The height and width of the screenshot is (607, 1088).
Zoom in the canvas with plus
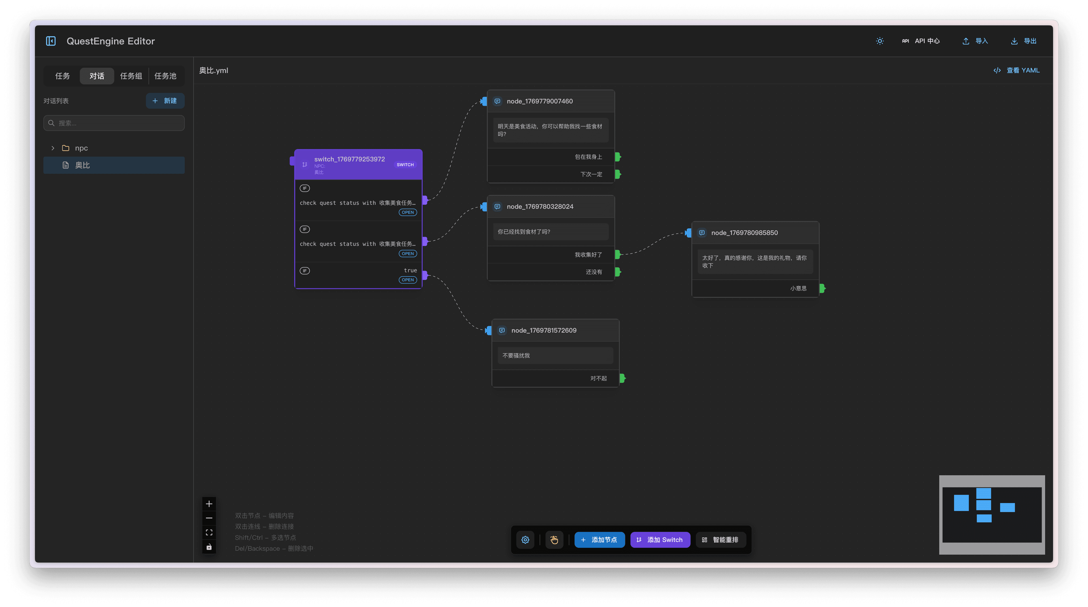click(209, 504)
